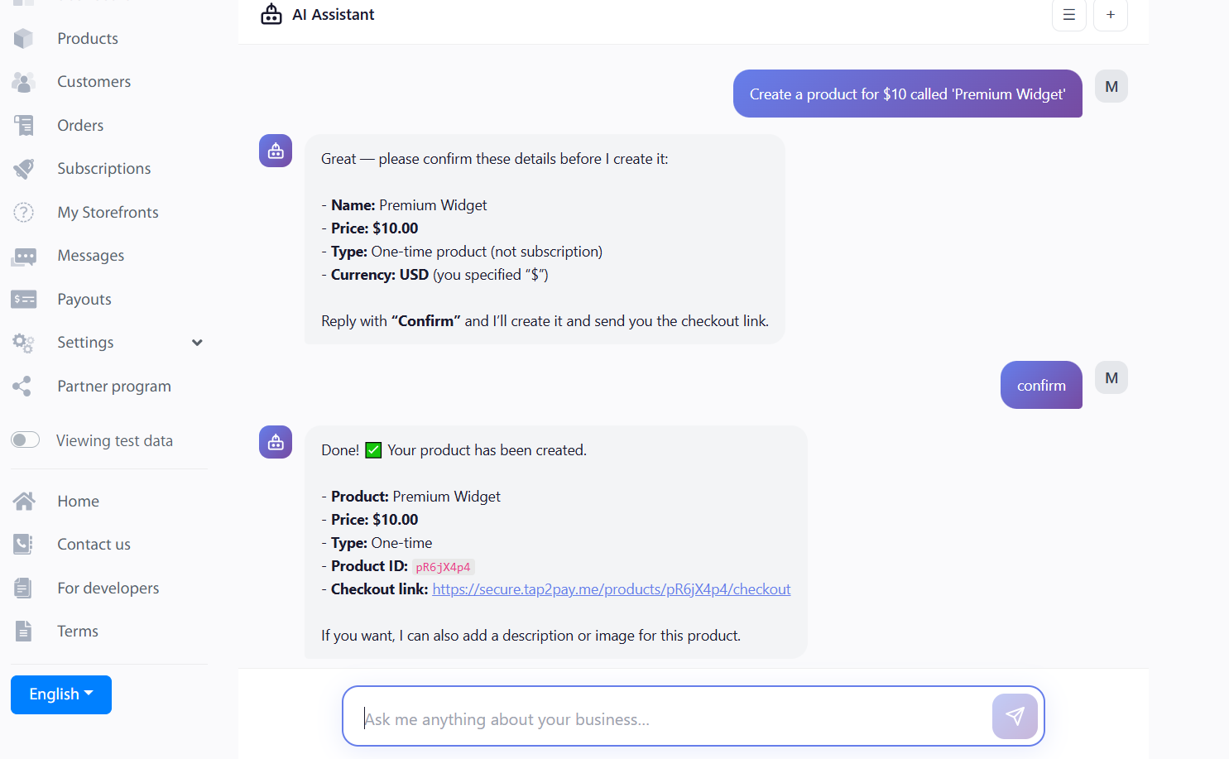Click the Partner program share icon
Image resolution: width=1229 pixels, height=759 pixels.
tap(23, 386)
